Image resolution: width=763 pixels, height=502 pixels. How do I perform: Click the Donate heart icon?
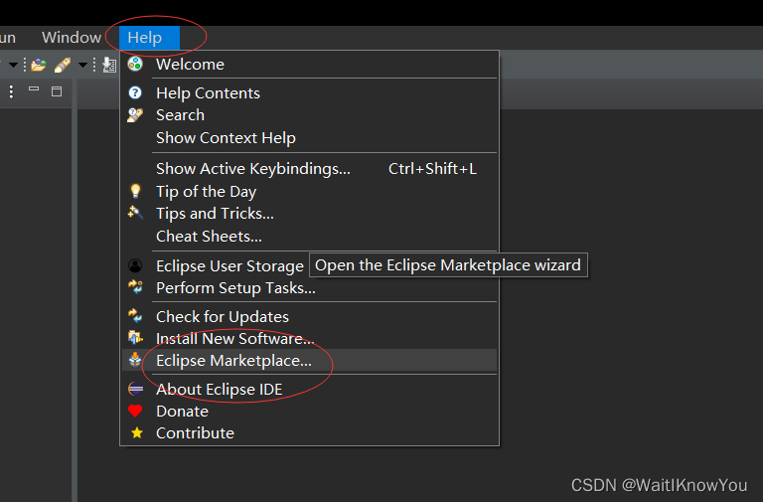click(x=135, y=411)
